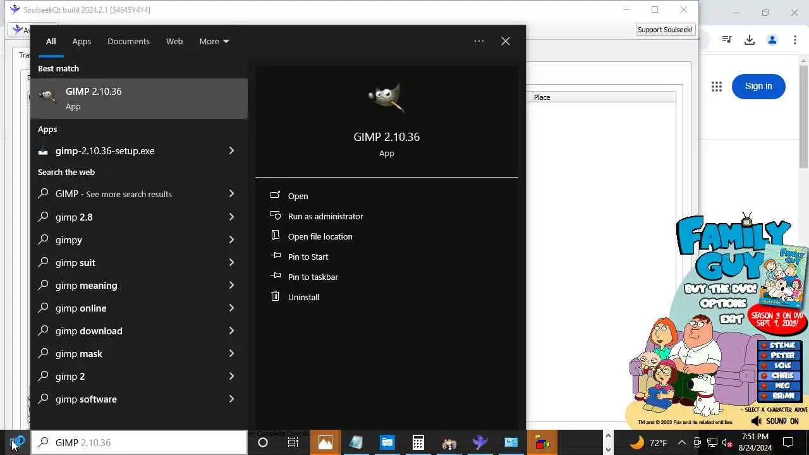Switch to the Web search tab
809x455 pixels.
click(x=174, y=41)
